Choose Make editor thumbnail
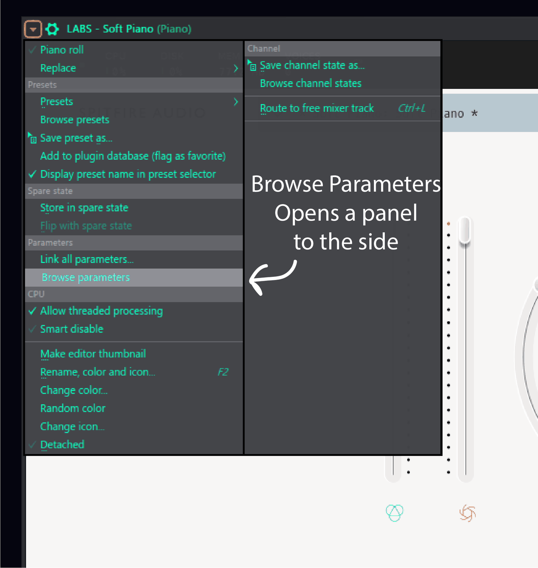The height and width of the screenshot is (568, 538). click(134, 354)
